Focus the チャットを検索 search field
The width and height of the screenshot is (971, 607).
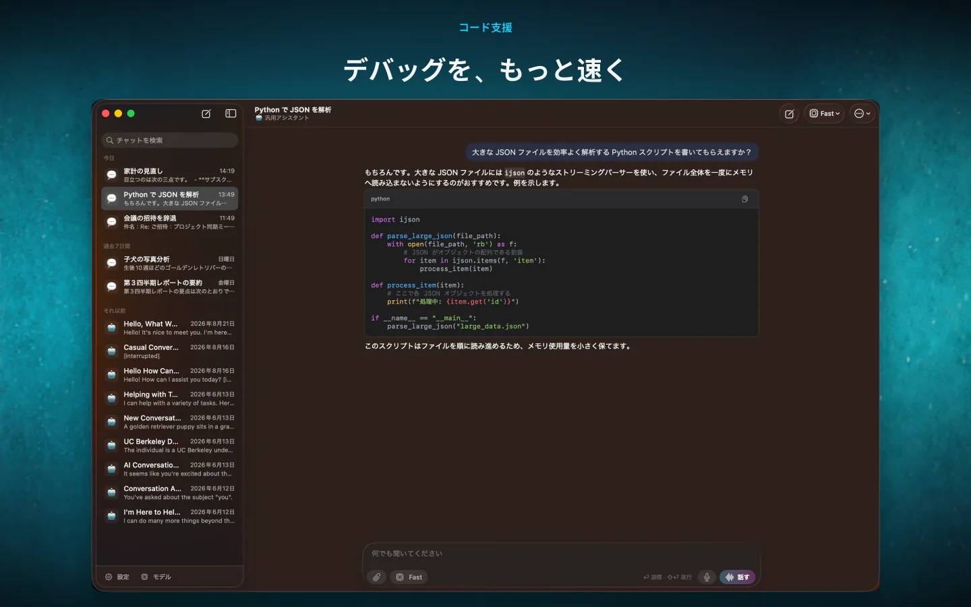coord(170,140)
